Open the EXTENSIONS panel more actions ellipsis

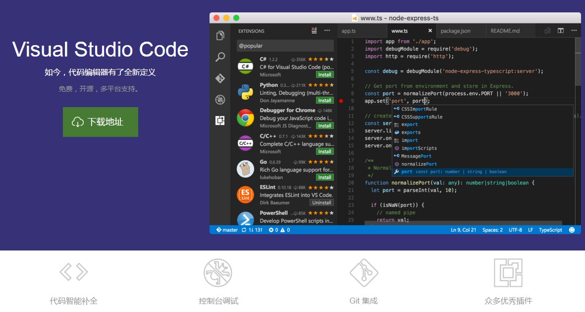point(327,31)
